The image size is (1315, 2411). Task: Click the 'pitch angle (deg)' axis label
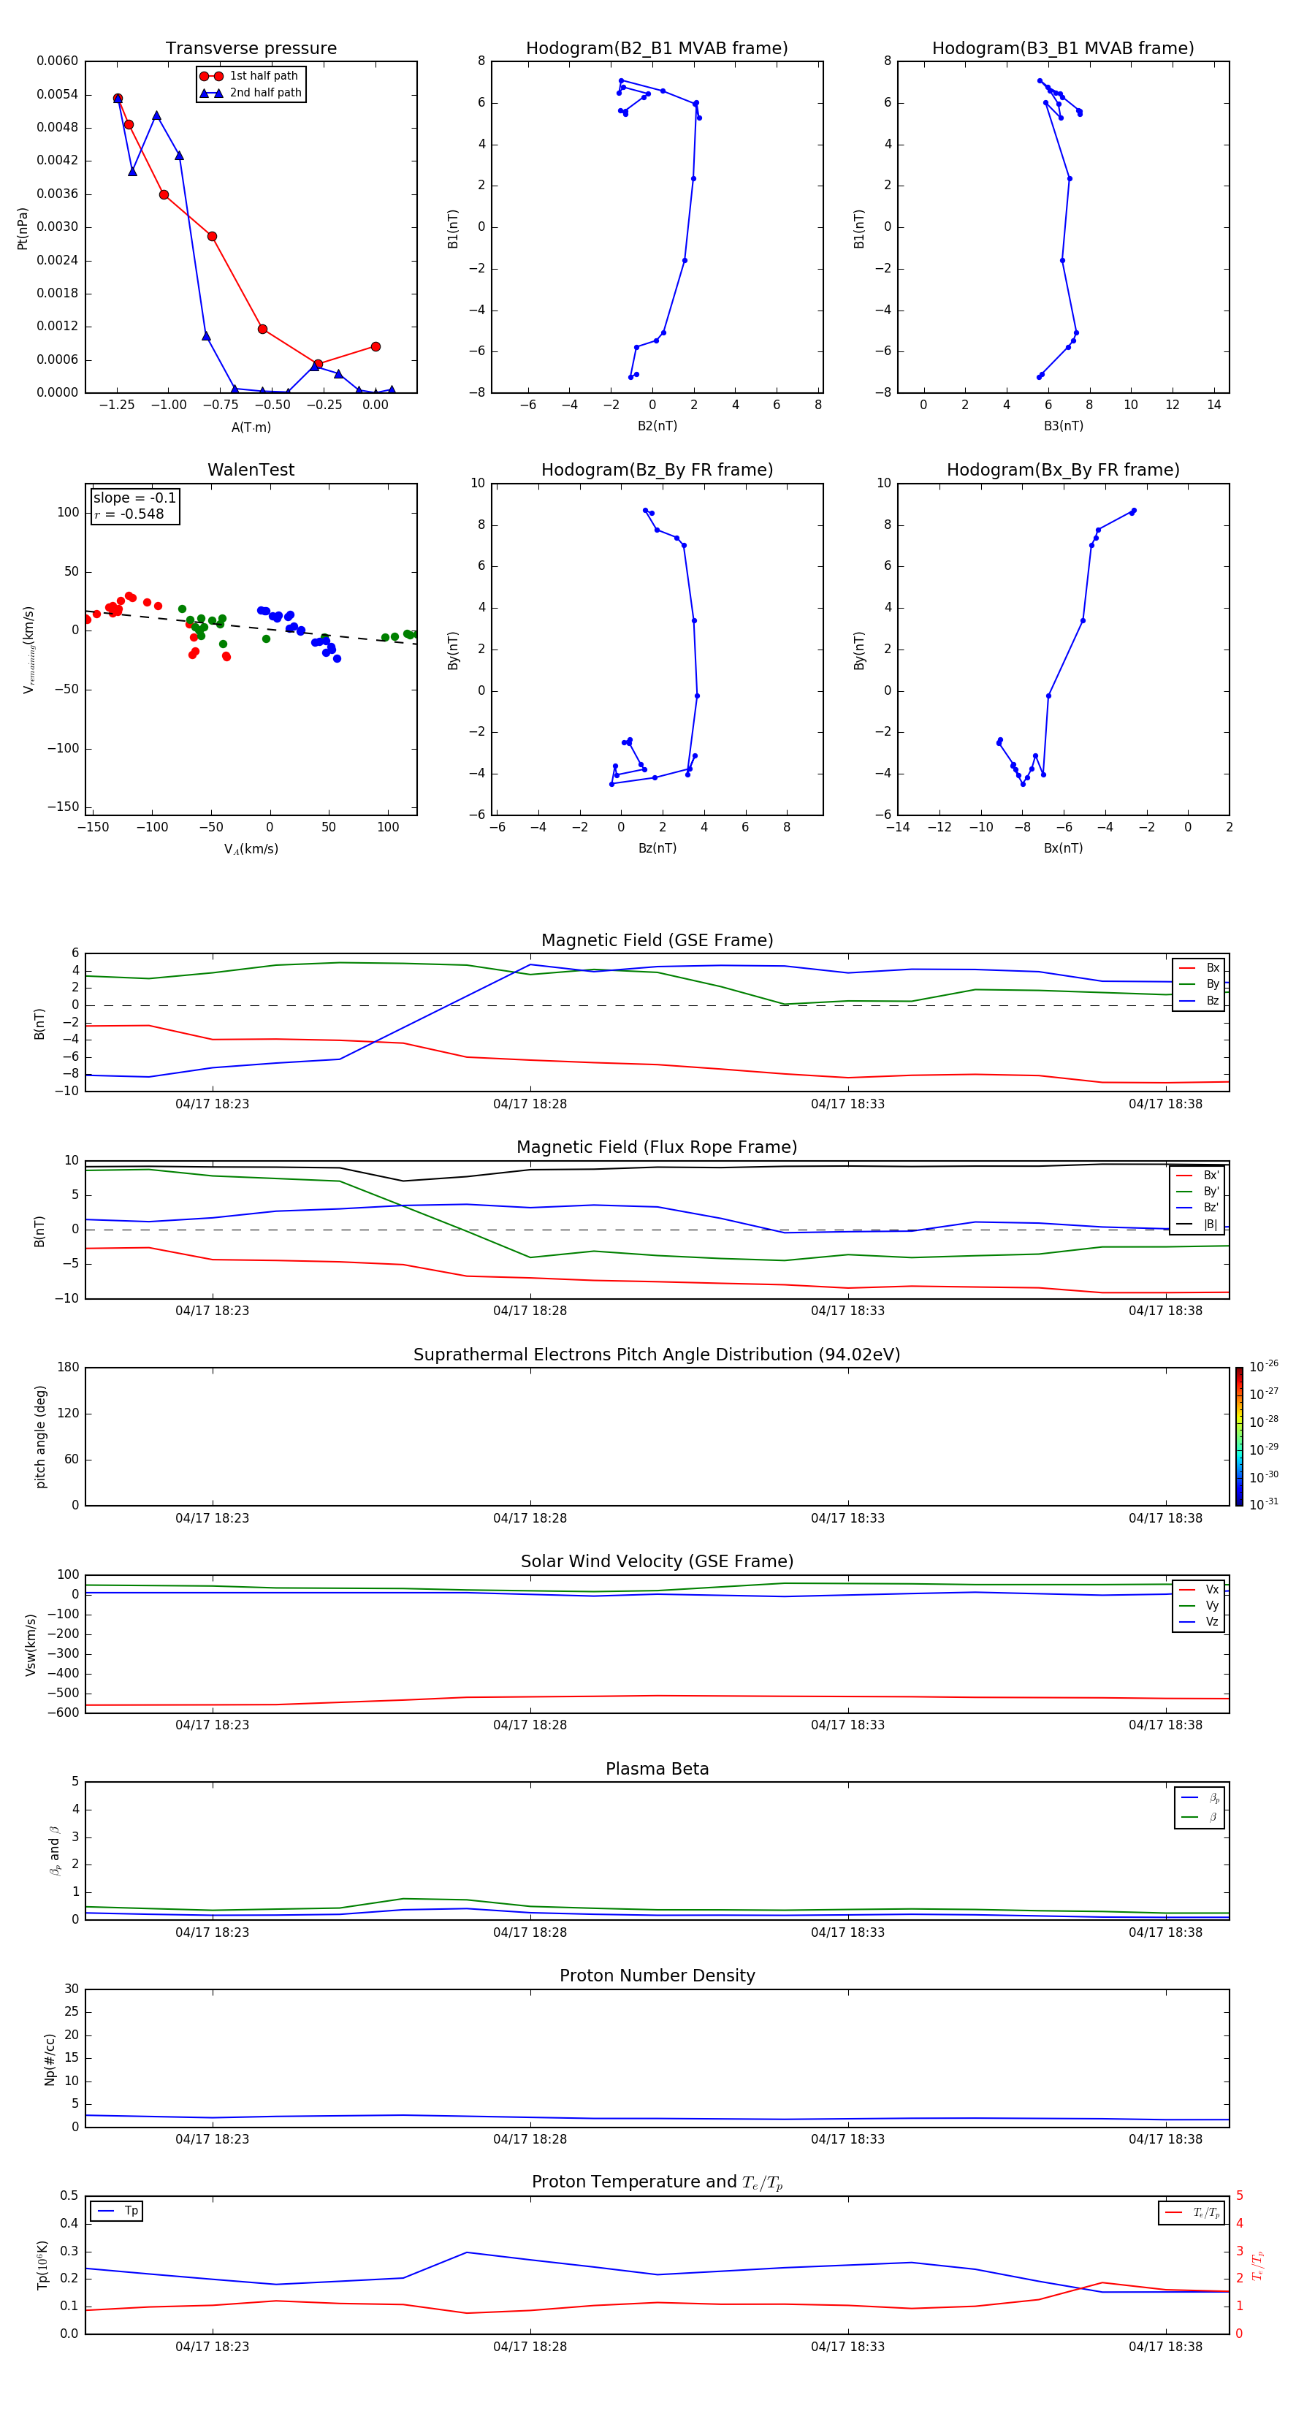click(40, 1436)
